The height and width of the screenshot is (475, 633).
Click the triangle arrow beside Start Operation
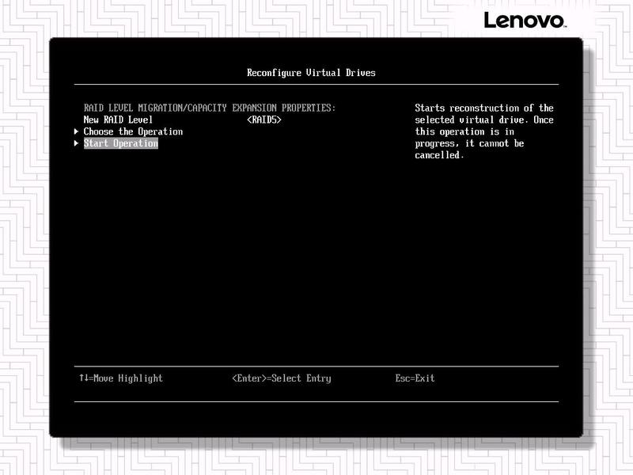pos(77,143)
